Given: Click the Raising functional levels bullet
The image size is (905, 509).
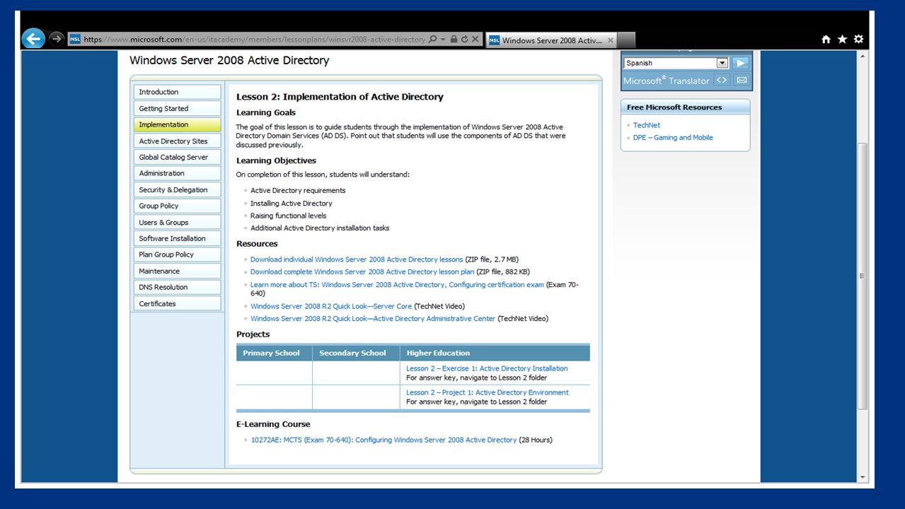Looking at the screenshot, I should (x=289, y=216).
